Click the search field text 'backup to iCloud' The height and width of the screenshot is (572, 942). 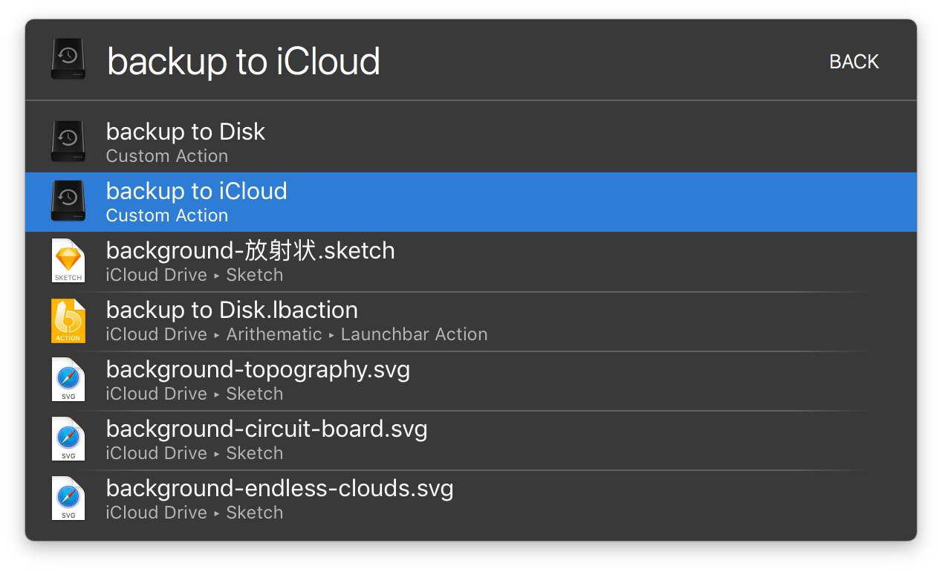pos(244,62)
